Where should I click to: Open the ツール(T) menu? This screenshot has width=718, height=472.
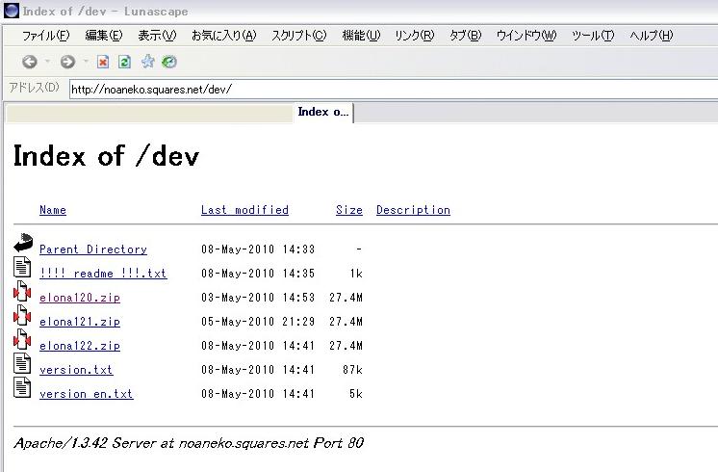(x=593, y=36)
